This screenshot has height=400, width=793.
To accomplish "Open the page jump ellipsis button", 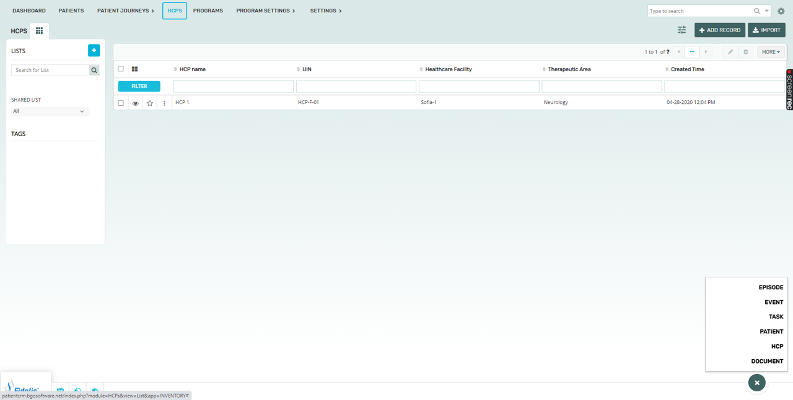I will [x=692, y=52].
